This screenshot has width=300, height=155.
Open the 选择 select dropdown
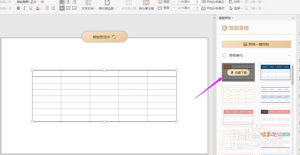[x=235, y=8]
